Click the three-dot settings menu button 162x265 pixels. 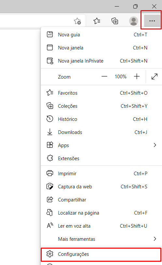[152, 21]
